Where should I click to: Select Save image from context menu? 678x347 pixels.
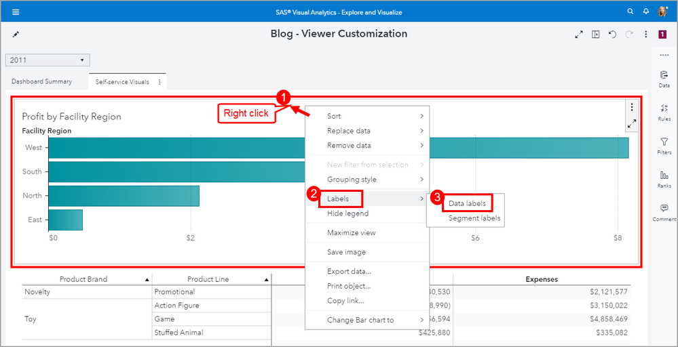[346, 252]
